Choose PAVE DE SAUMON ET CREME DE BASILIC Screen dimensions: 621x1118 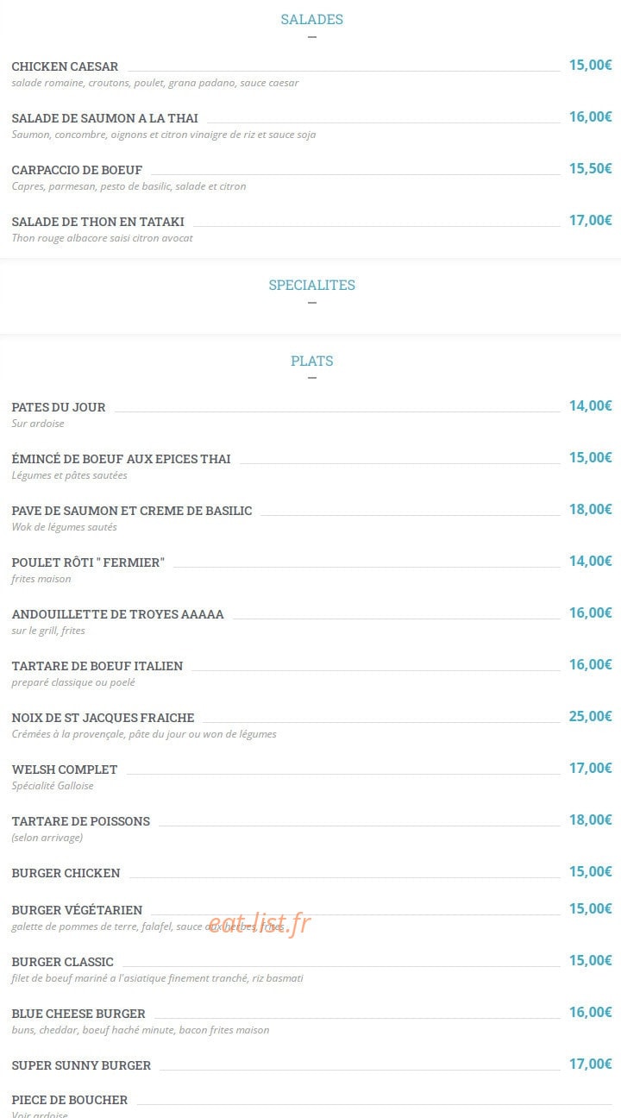point(132,511)
